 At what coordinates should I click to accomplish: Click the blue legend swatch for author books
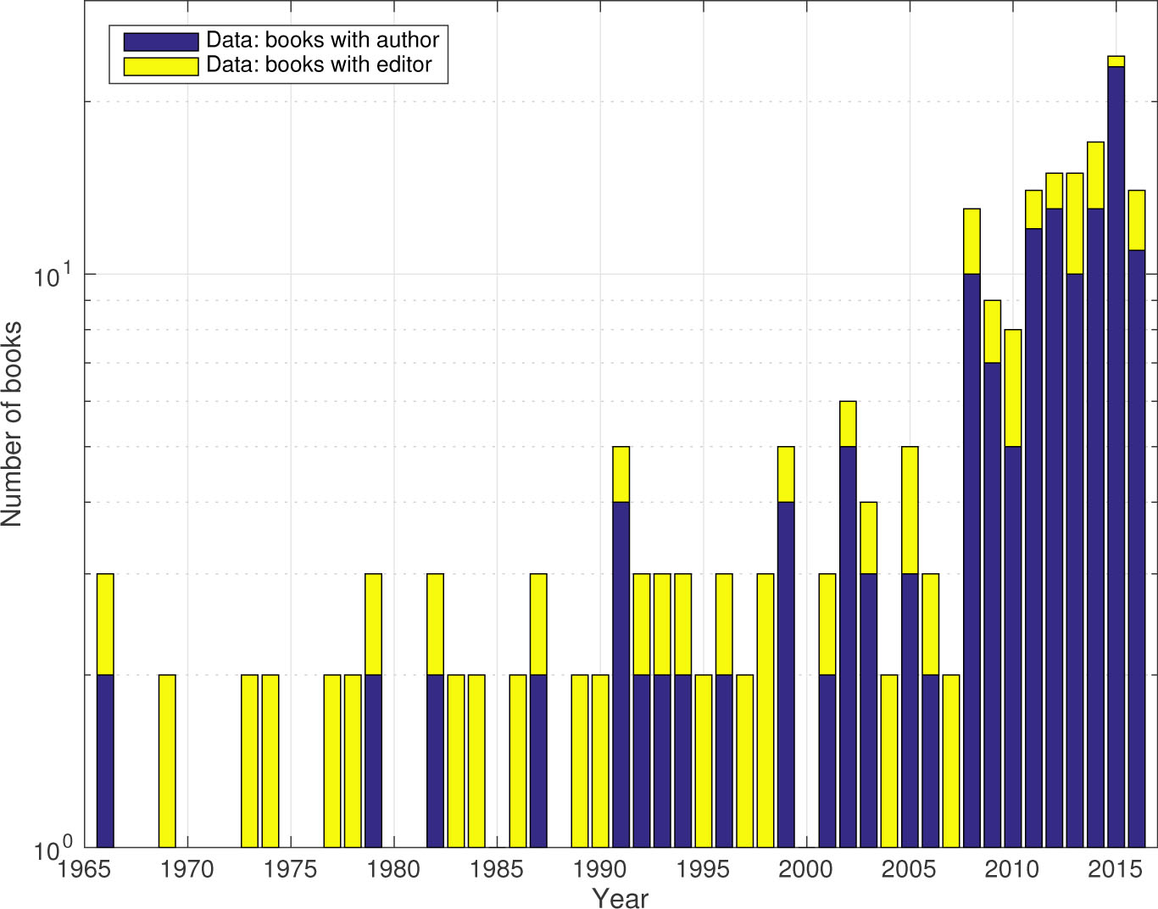[160, 41]
